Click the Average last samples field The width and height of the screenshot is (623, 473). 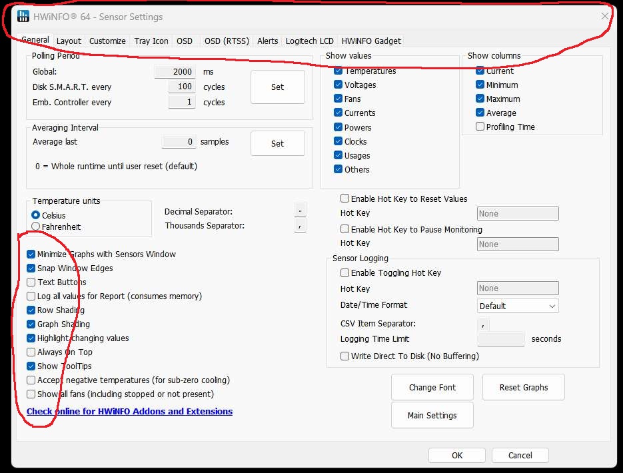point(179,142)
